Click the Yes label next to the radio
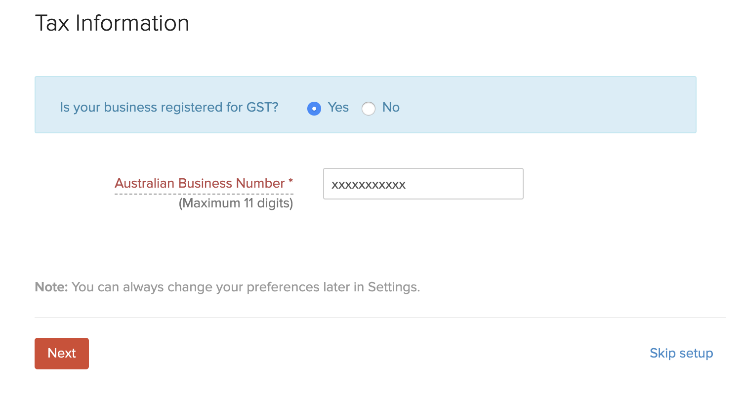Image resolution: width=744 pixels, height=399 pixels. pos(338,108)
